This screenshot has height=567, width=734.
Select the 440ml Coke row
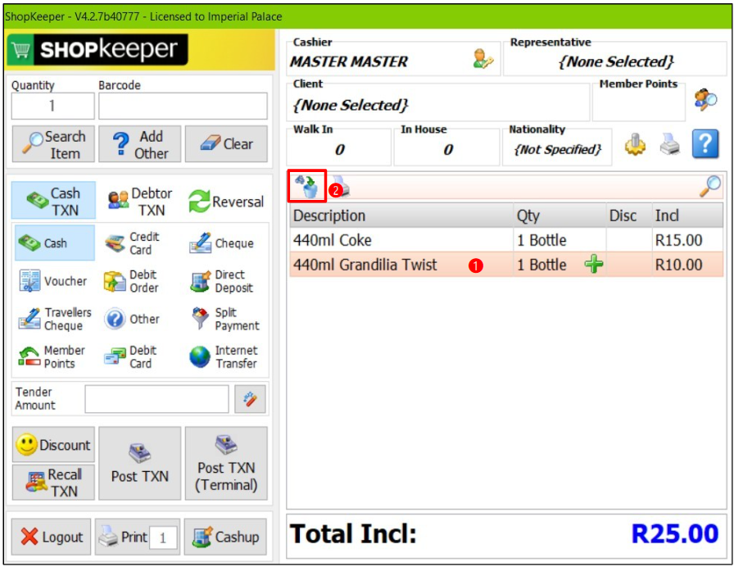(506, 240)
